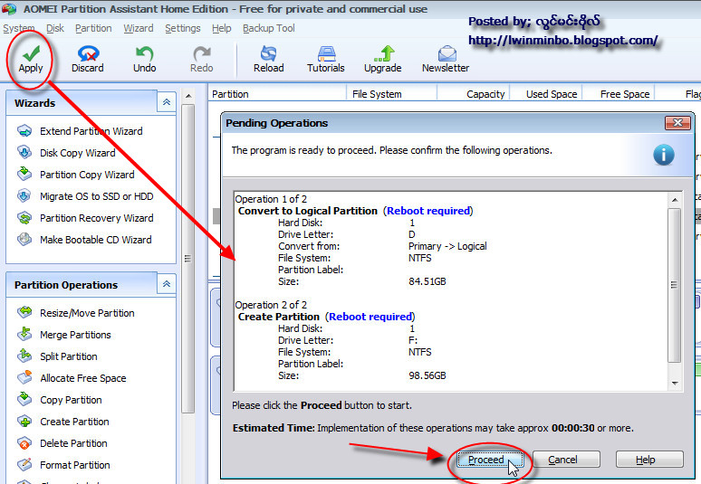Click the operations list scroll-down arrow
701x484 pixels.
[x=675, y=384]
